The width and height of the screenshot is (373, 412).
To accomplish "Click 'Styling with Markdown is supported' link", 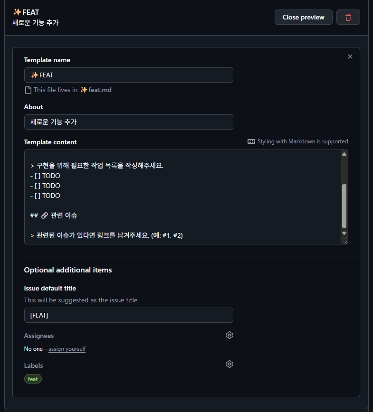I will 303,141.
